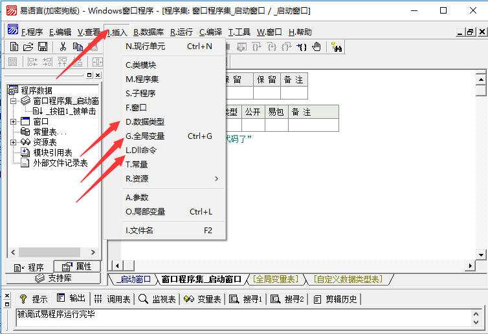Viewport: 488px width, 334px height.
Task: Switch to the _启动窗口 document tab
Action: pyautogui.click(x=134, y=279)
